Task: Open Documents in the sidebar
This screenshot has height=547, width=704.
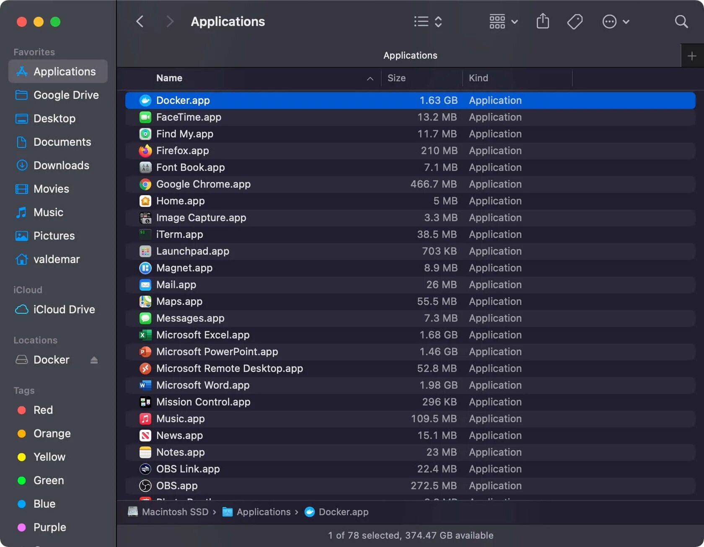Action: click(58, 142)
